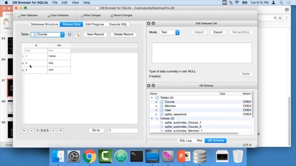
Task: Click the title column filter field
Action: (59, 51)
